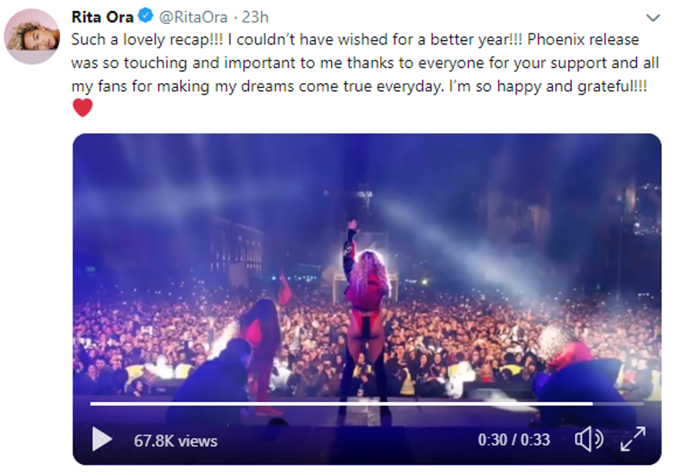
Task: Click the red heart emoji
Action: pos(82,108)
